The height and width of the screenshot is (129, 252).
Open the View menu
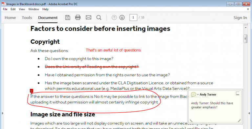(22, 9)
